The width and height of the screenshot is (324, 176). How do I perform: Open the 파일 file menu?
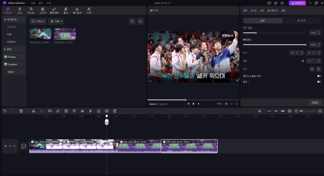click(x=33, y=3)
